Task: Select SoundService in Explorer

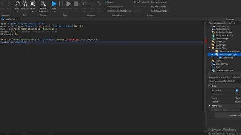Action: pyautogui.click(x=222, y=64)
